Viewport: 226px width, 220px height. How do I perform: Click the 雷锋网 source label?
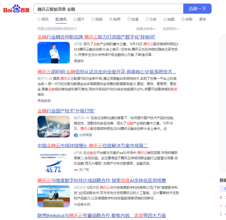coord(79,61)
